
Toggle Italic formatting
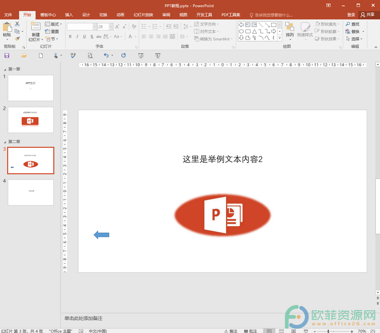(x=77, y=37)
